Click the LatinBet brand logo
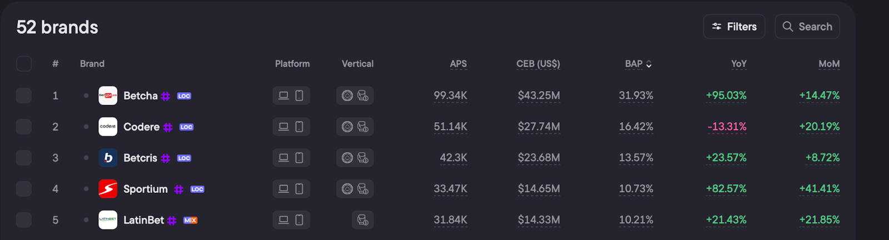 [108, 220]
